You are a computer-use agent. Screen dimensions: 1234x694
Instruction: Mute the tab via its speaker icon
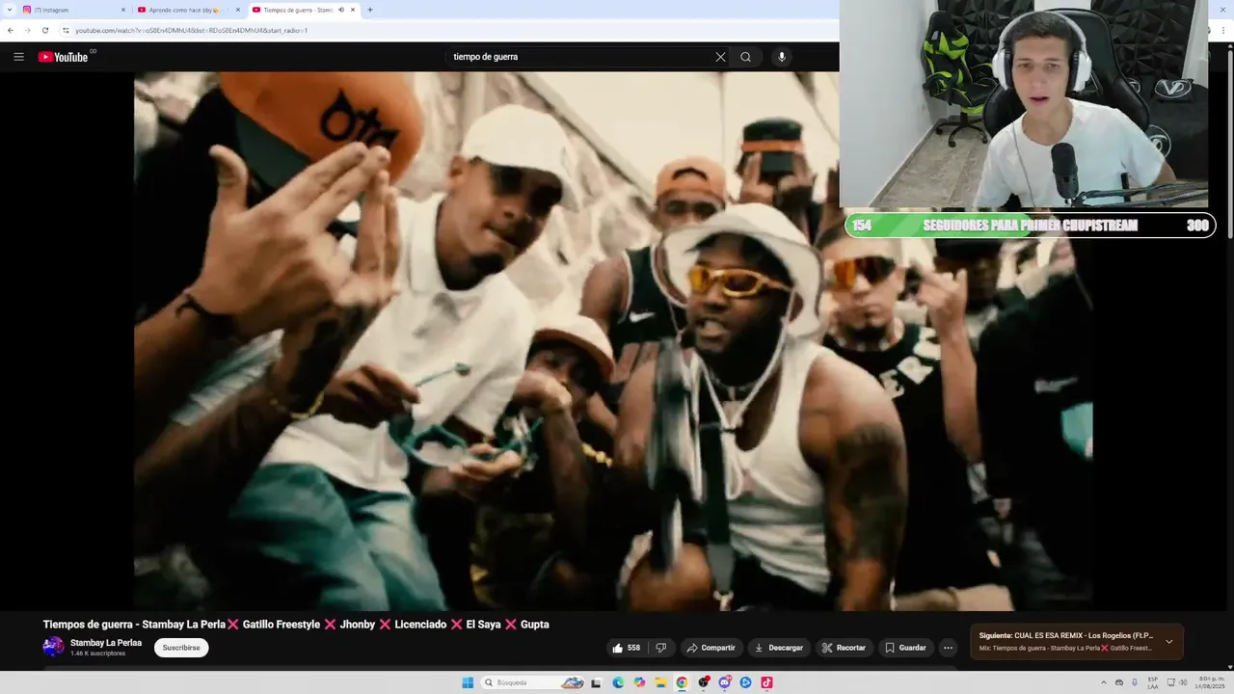click(341, 10)
